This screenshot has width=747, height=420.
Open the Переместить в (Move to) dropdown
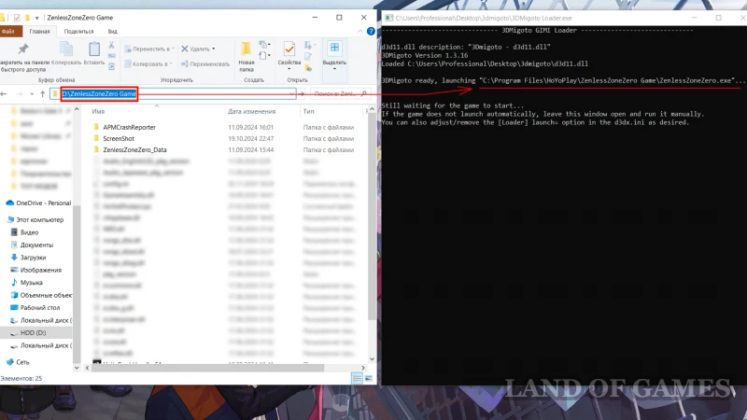click(x=149, y=49)
